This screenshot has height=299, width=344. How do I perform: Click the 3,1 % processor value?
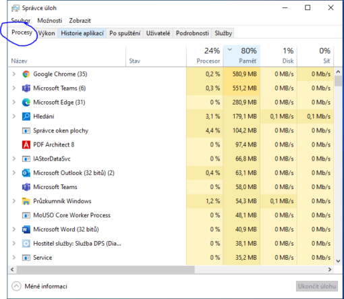coord(212,117)
